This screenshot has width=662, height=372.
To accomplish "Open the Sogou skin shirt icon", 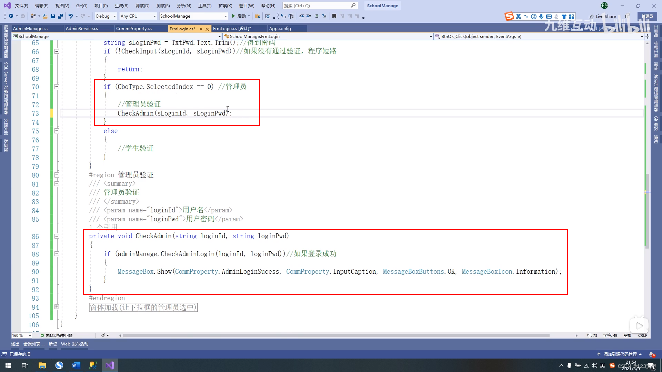I will pyautogui.click(x=564, y=17).
